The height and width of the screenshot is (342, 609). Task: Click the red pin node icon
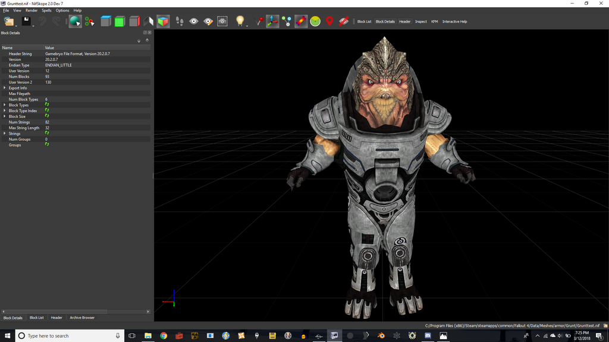(259, 21)
